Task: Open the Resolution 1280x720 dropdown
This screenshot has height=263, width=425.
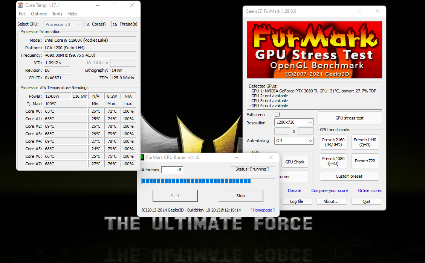Action: tap(294, 122)
